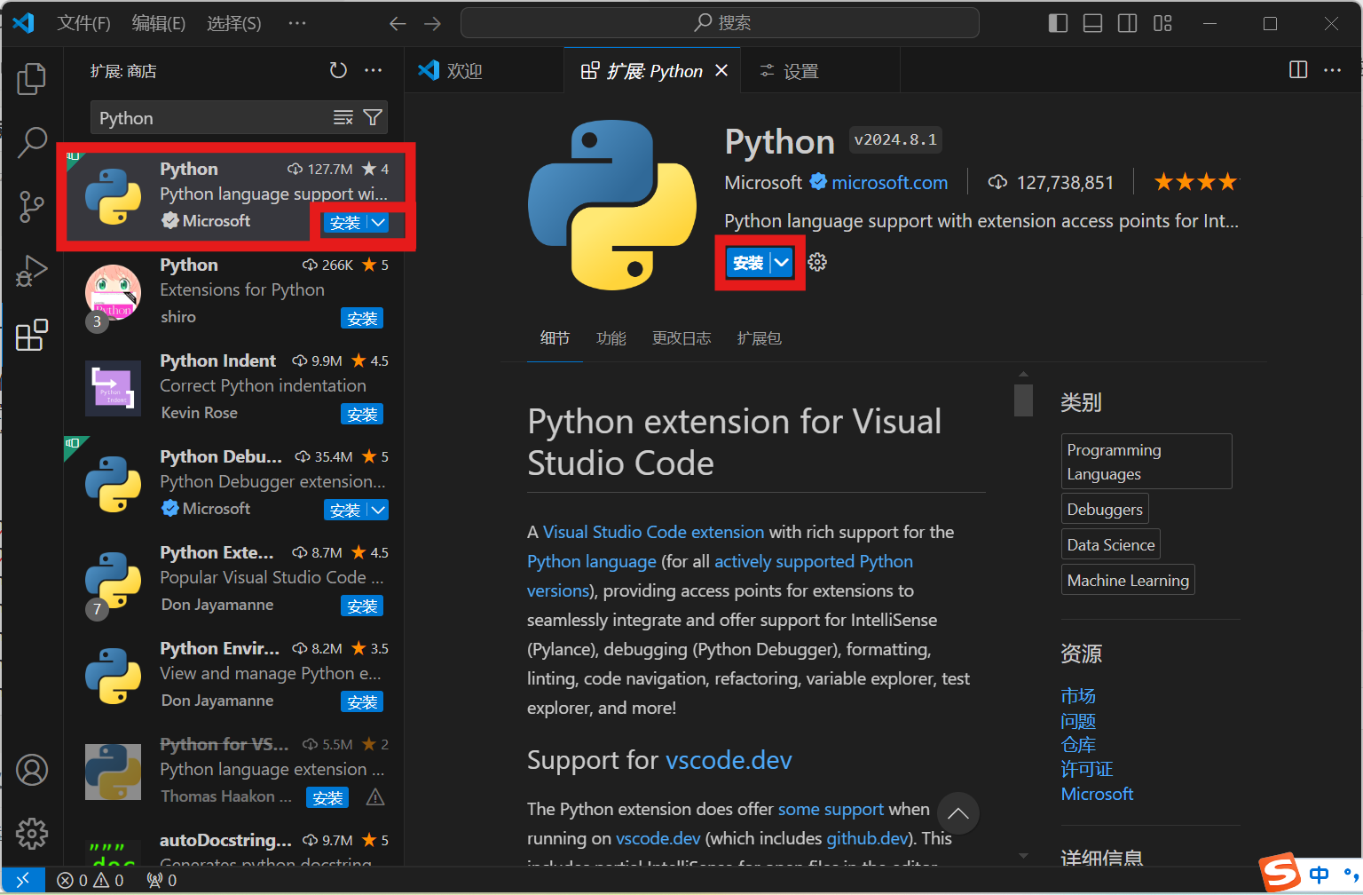Go back in navigation history

click(x=398, y=23)
